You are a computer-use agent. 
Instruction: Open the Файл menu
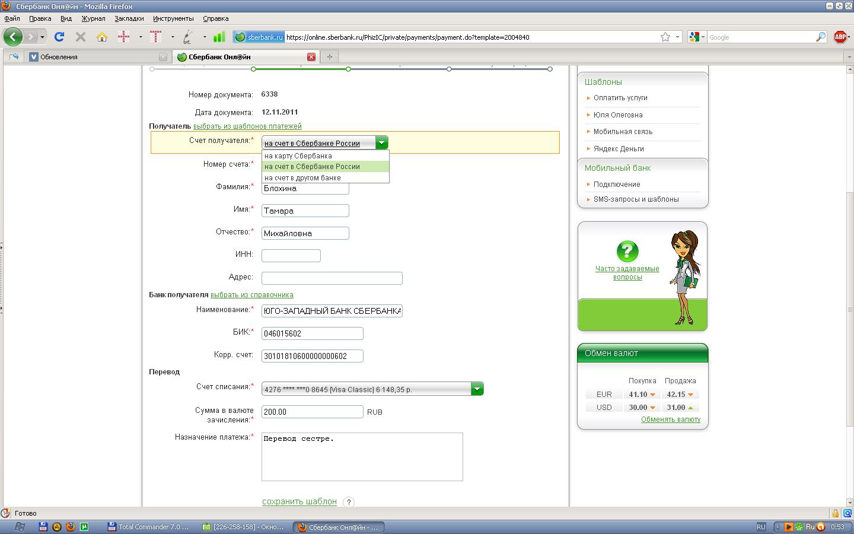point(12,18)
